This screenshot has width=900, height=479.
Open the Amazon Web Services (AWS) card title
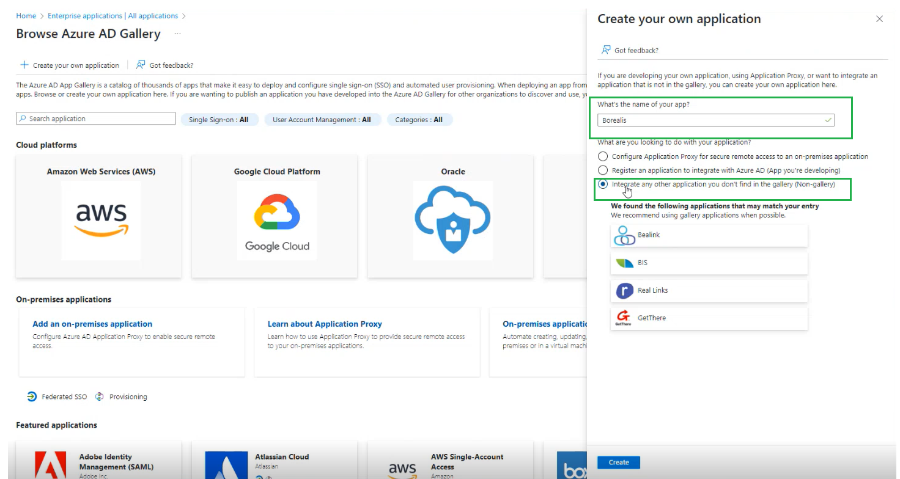(101, 172)
